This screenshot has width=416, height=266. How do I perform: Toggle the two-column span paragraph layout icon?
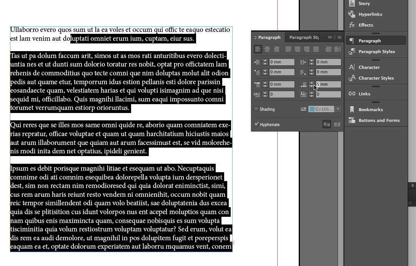coord(338,124)
